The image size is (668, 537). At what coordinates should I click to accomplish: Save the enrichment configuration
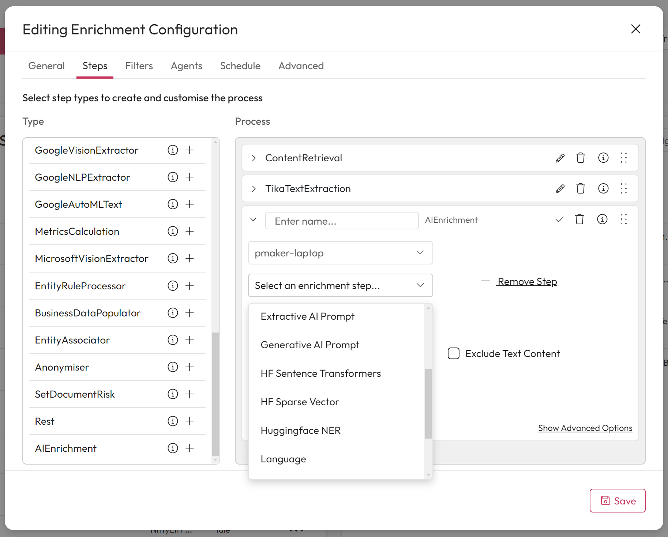pos(617,500)
